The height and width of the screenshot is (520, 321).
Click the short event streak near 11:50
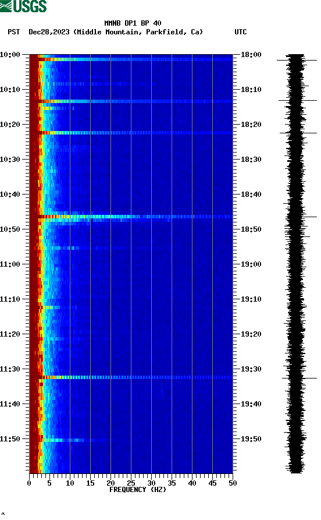click(x=68, y=440)
